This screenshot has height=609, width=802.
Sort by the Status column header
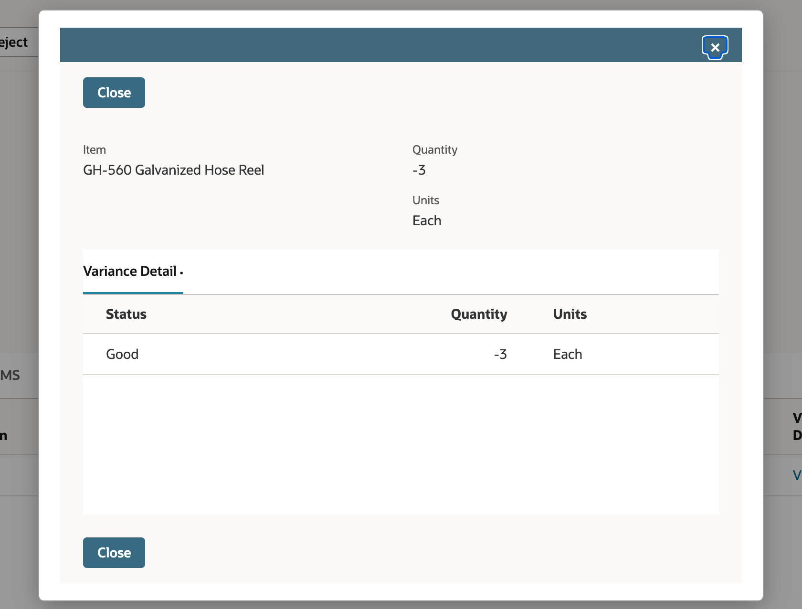126,314
